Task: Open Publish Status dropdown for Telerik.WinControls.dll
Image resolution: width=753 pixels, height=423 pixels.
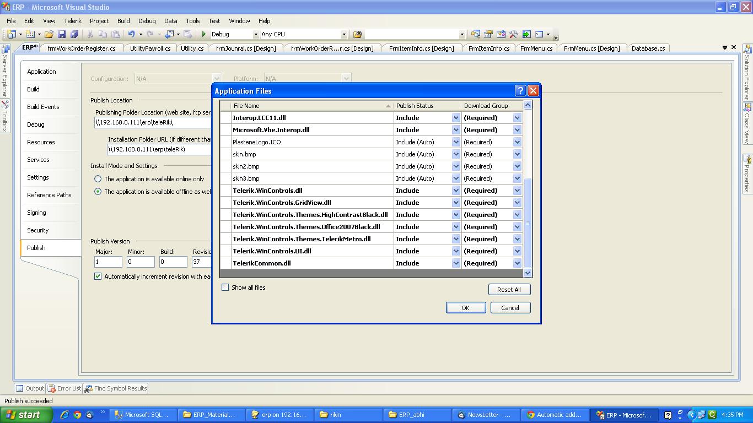Action: [x=456, y=191]
